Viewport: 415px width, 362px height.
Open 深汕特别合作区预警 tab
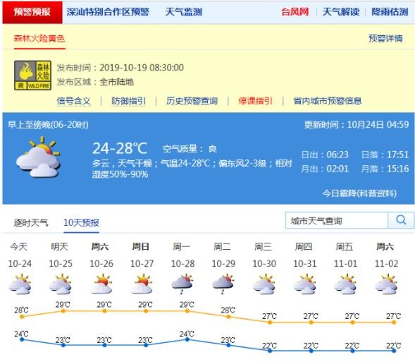[x=108, y=12]
